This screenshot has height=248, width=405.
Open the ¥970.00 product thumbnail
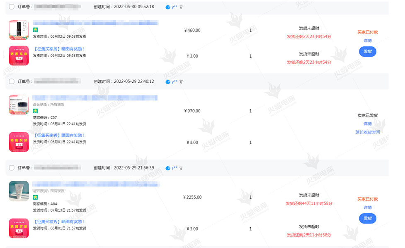[19, 105]
